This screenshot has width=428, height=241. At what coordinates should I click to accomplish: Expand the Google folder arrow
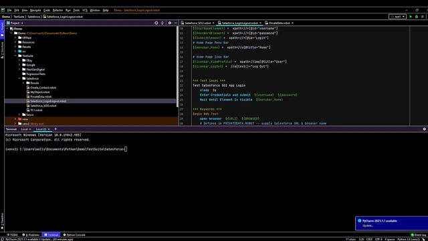(19, 65)
